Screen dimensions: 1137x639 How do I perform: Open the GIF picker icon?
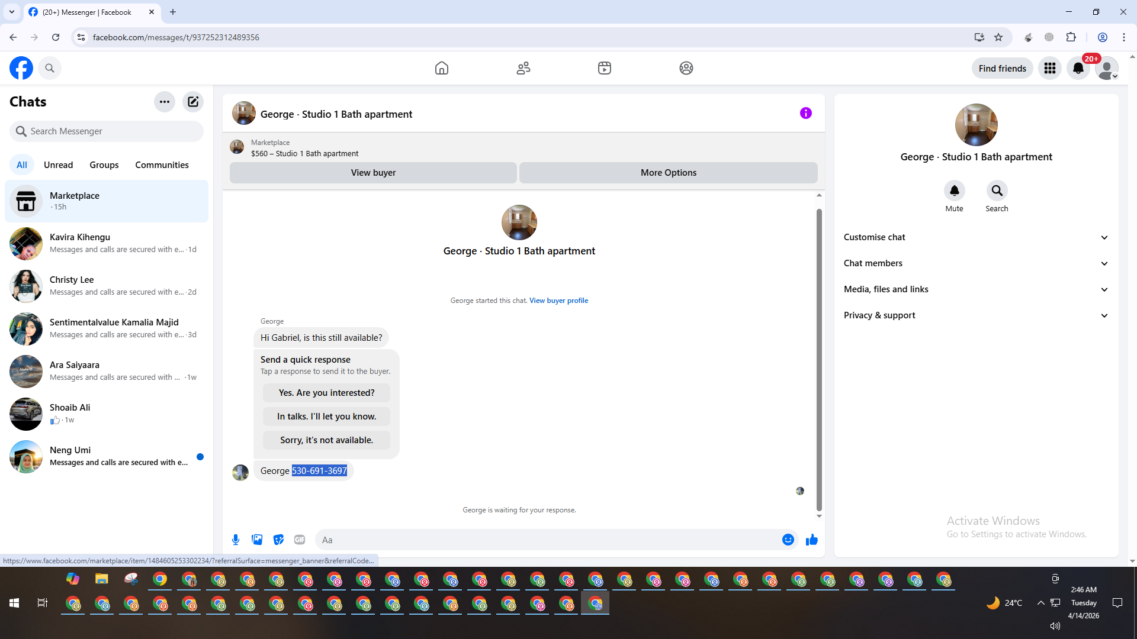(x=300, y=540)
